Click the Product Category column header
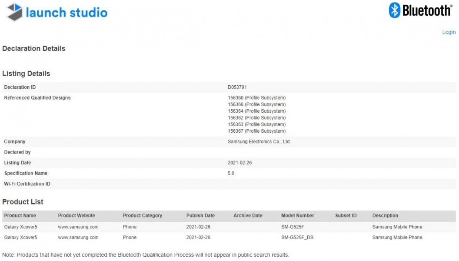 coord(143,216)
